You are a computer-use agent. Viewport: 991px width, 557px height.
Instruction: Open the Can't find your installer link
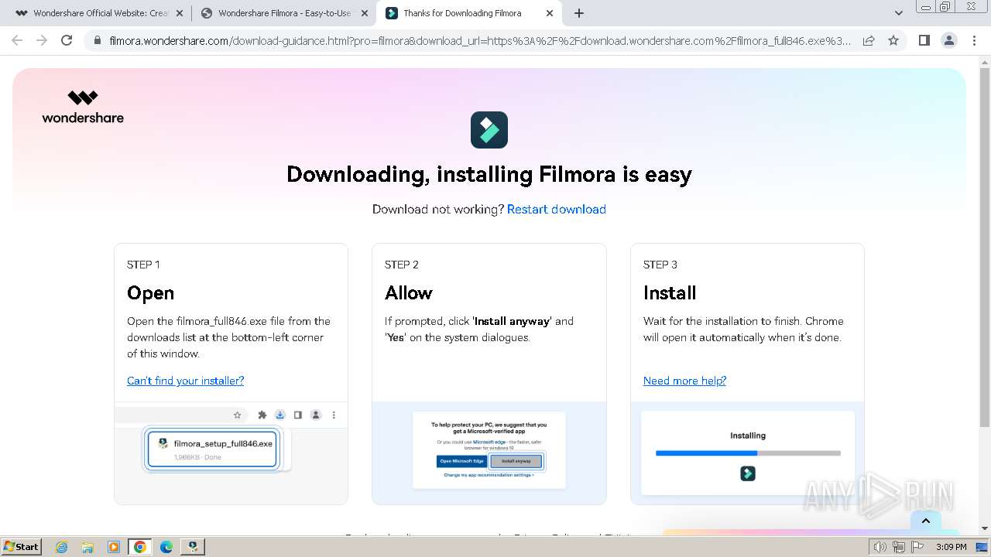185,381
